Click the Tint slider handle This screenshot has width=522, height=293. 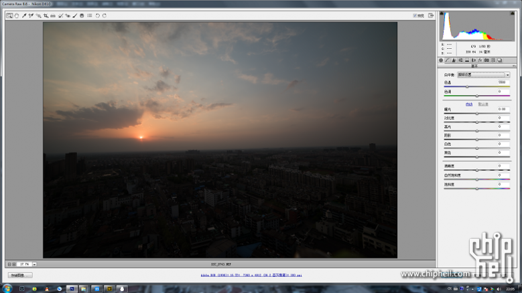(x=476, y=96)
